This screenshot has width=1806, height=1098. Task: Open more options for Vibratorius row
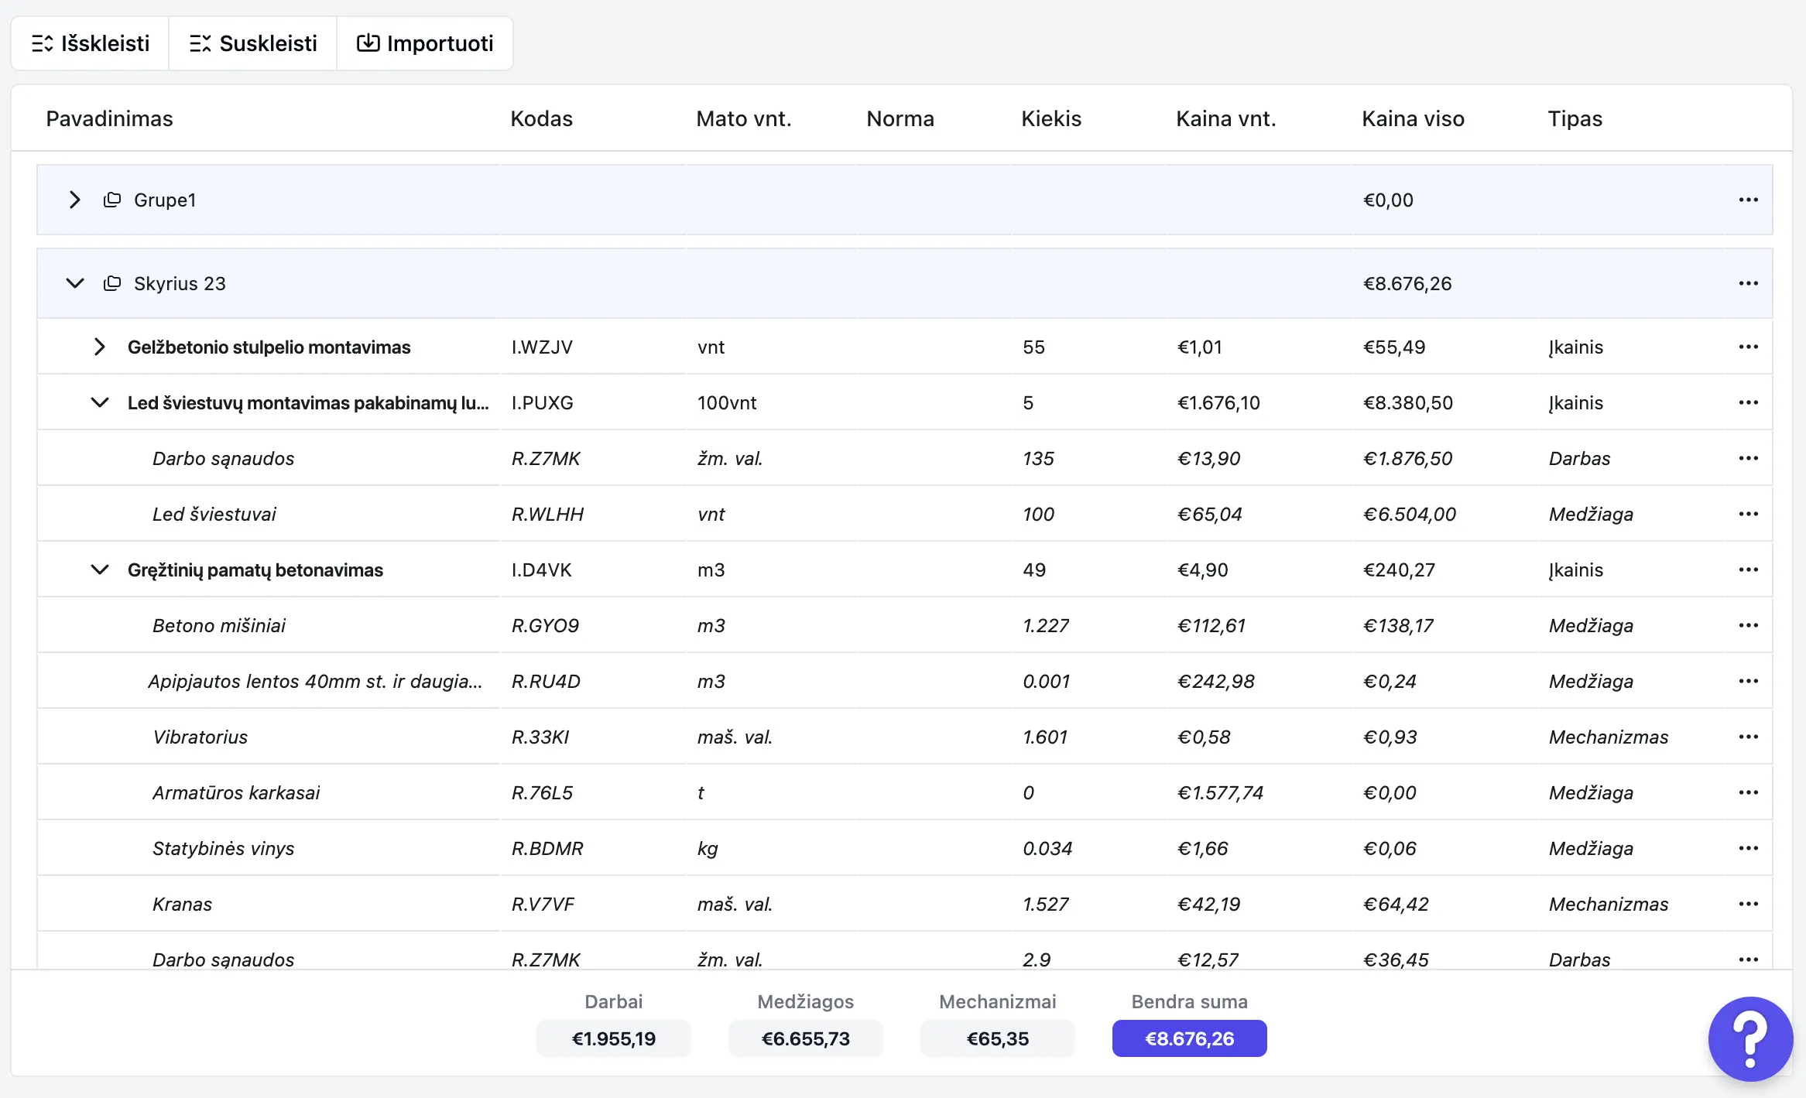pos(1748,737)
